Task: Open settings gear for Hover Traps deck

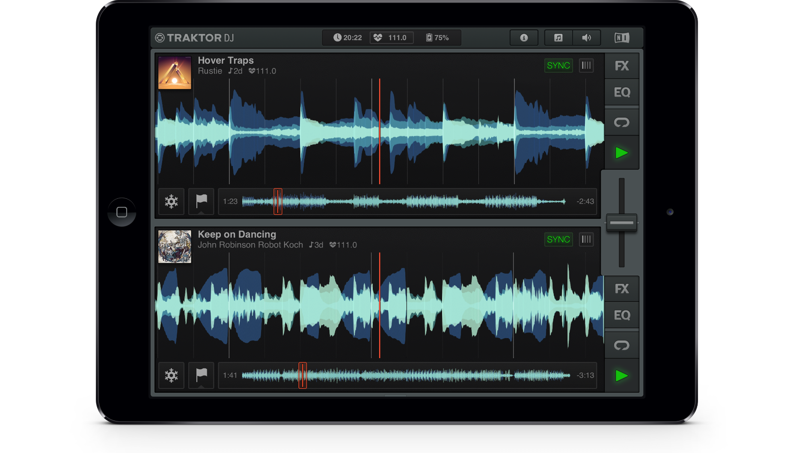Action: point(171,201)
